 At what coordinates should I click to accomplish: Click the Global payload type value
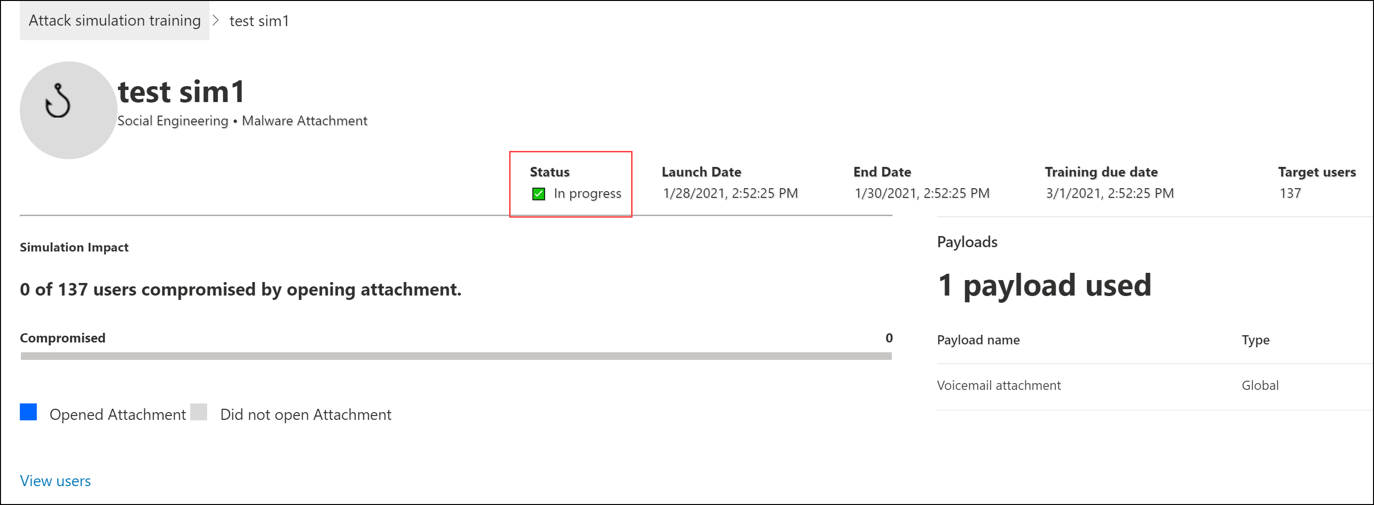(1260, 385)
